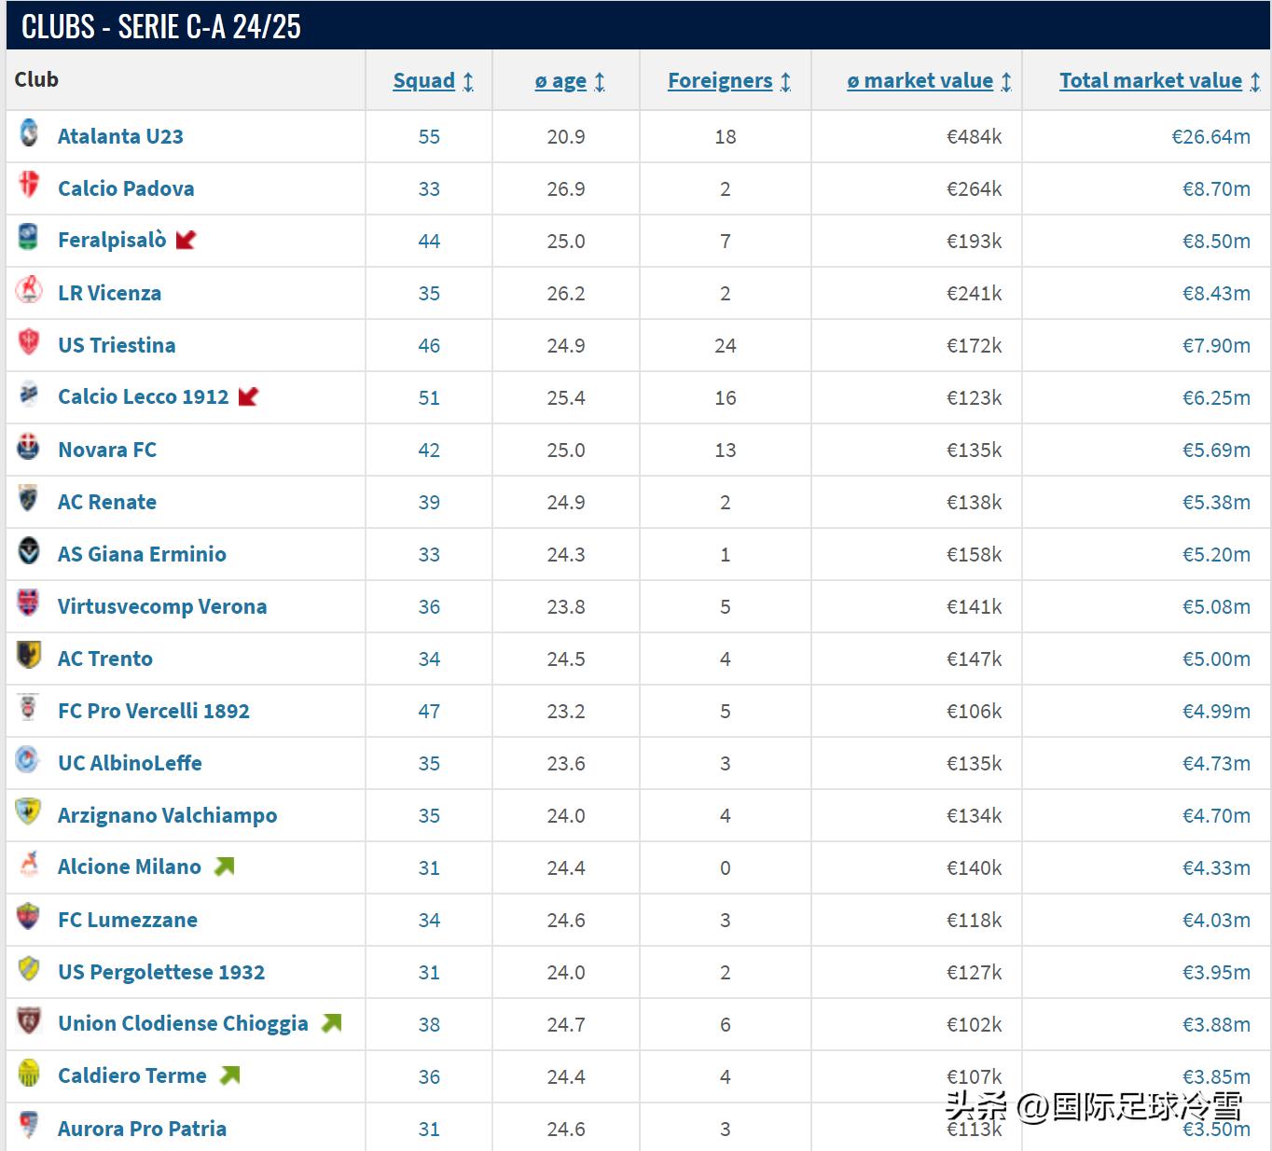The width and height of the screenshot is (1272, 1151).
Task: Click the FC Lumezzane club crest
Action: (x=29, y=917)
